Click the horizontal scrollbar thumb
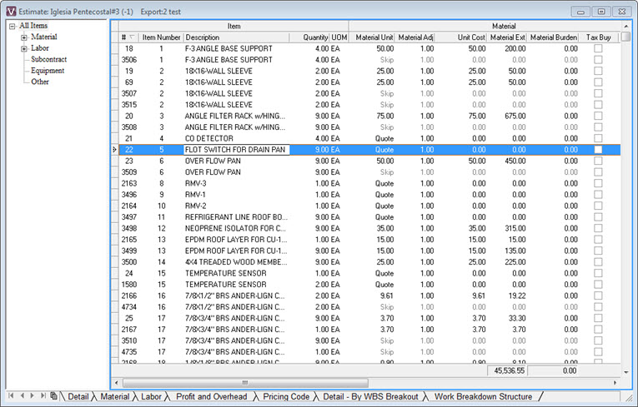The image size is (638, 407). click(245, 383)
